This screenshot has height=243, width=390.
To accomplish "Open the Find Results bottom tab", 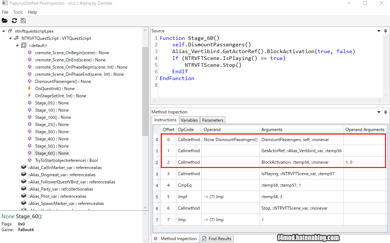I will click(x=217, y=239).
